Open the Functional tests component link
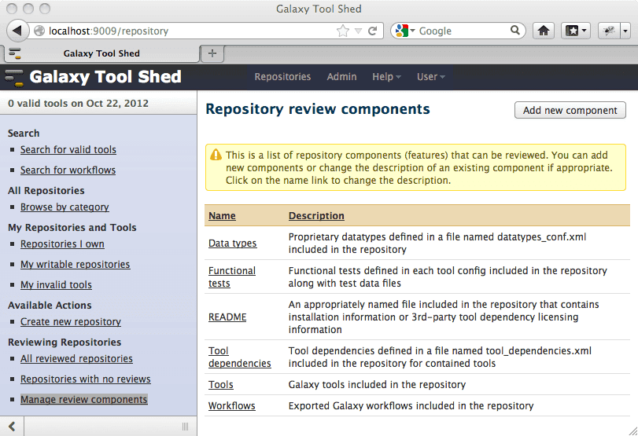This screenshot has width=638, height=436. (231, 277)
